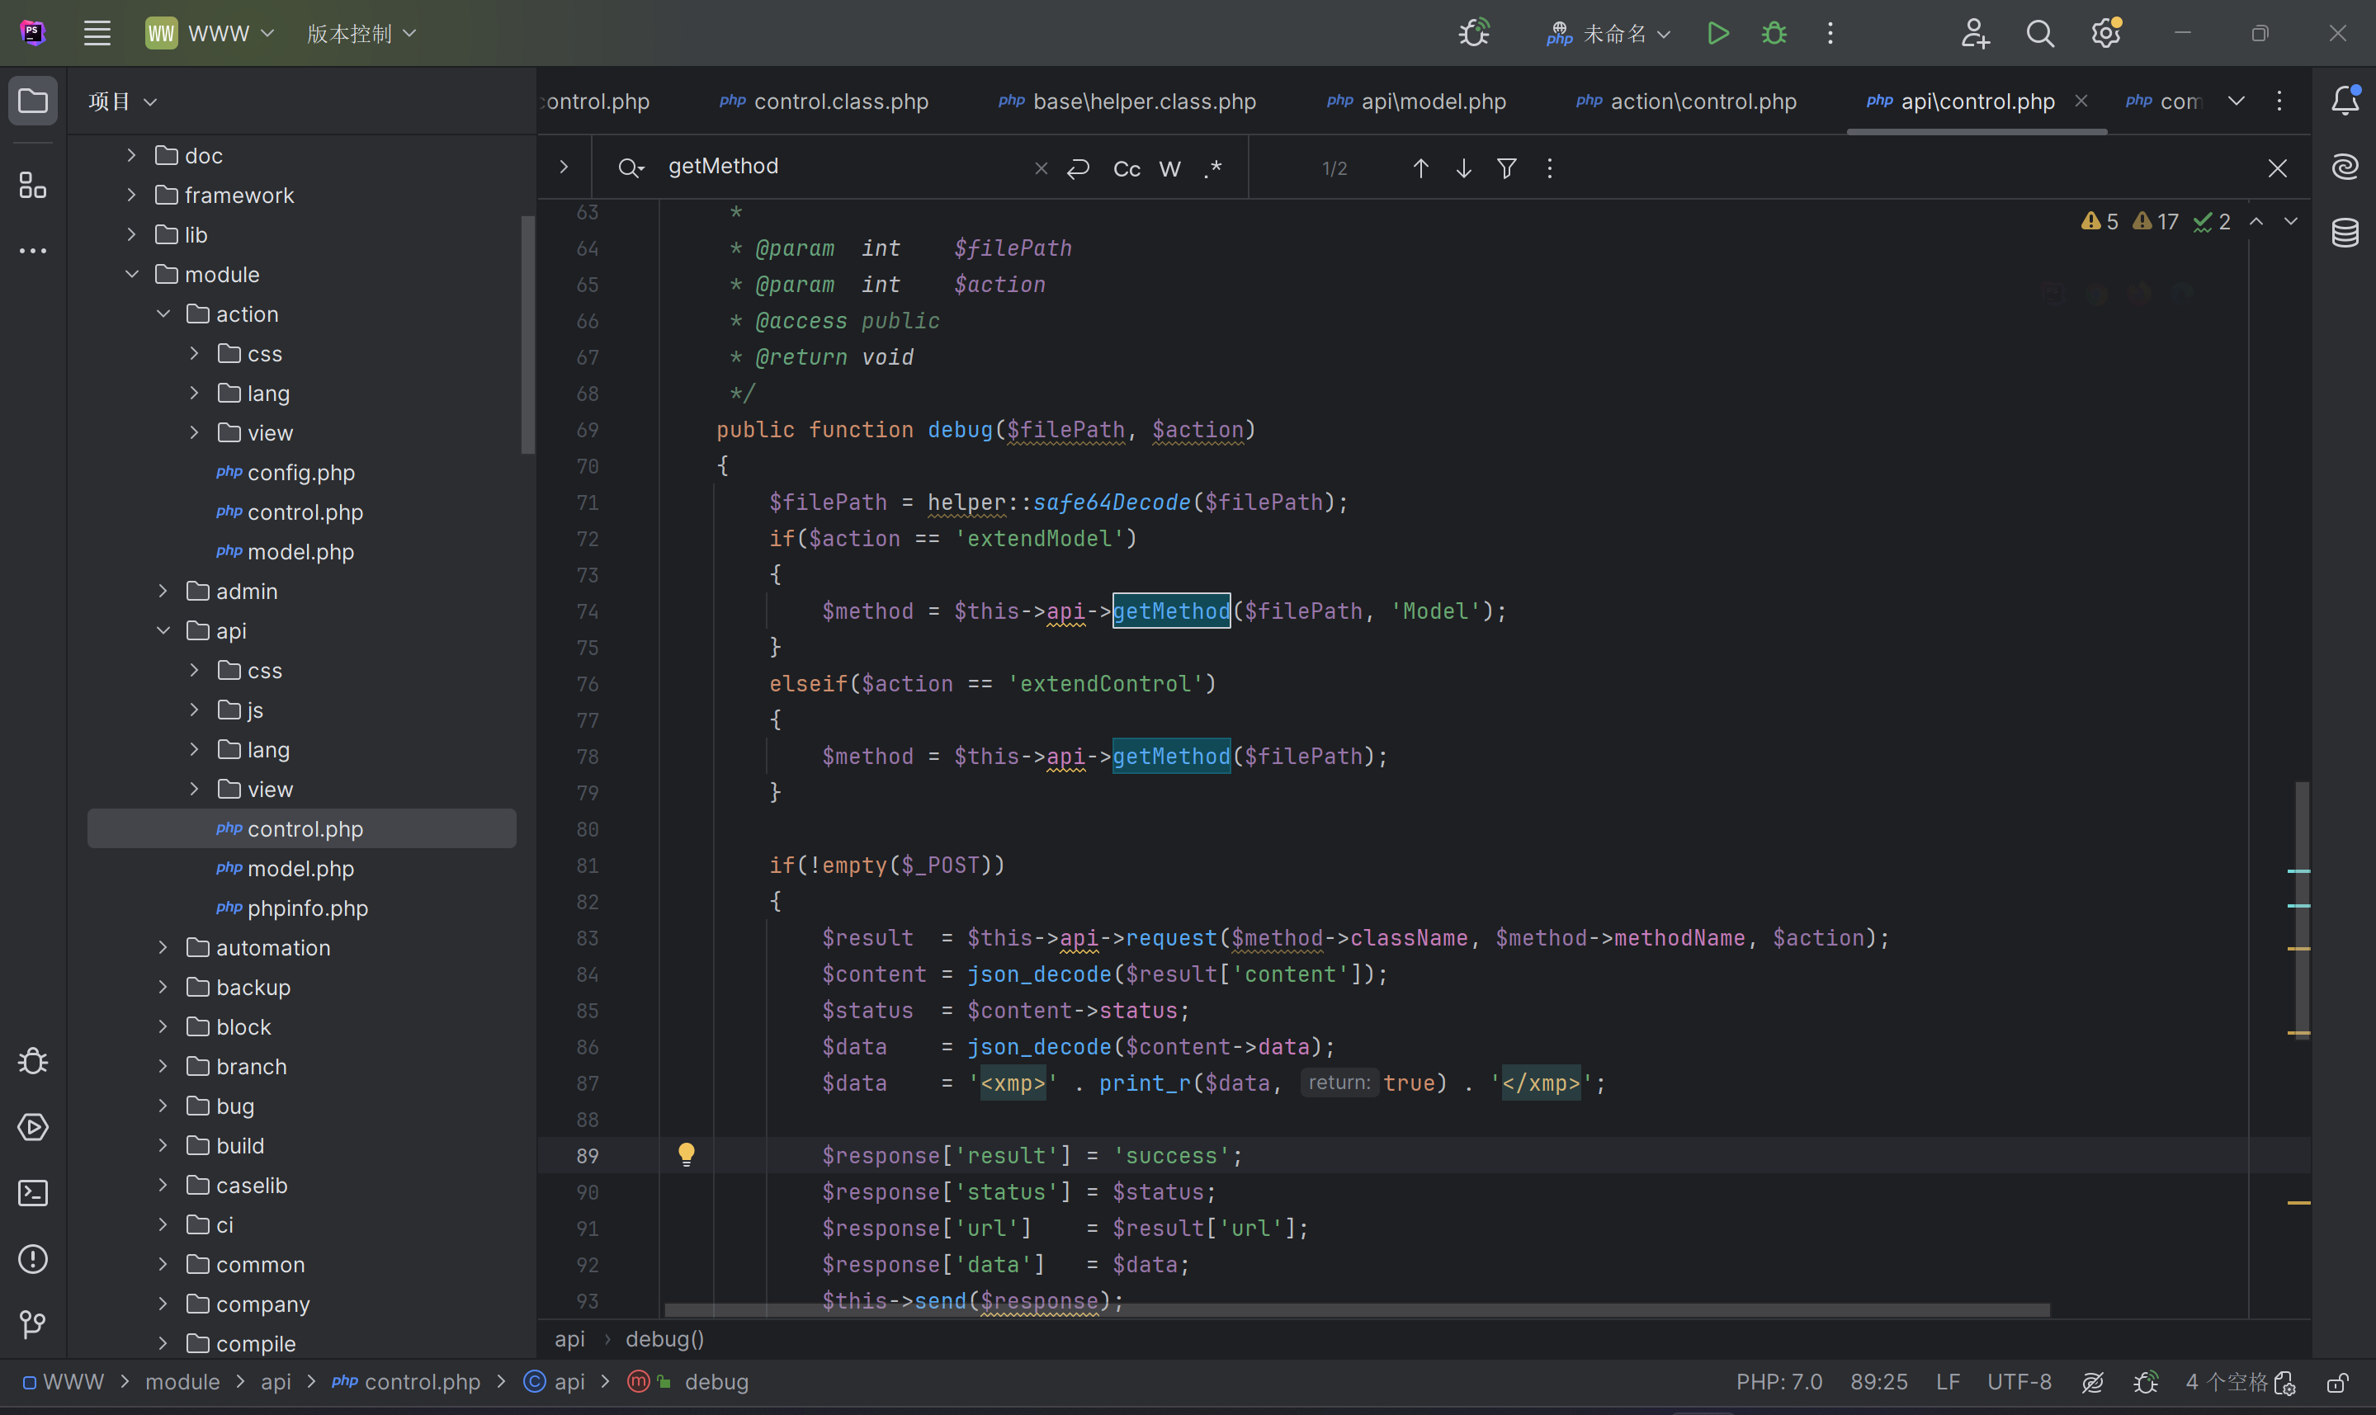Click the green Run button
Image resolution: width=2376 pixels, height=1415 pixels.
point(1718,35)
